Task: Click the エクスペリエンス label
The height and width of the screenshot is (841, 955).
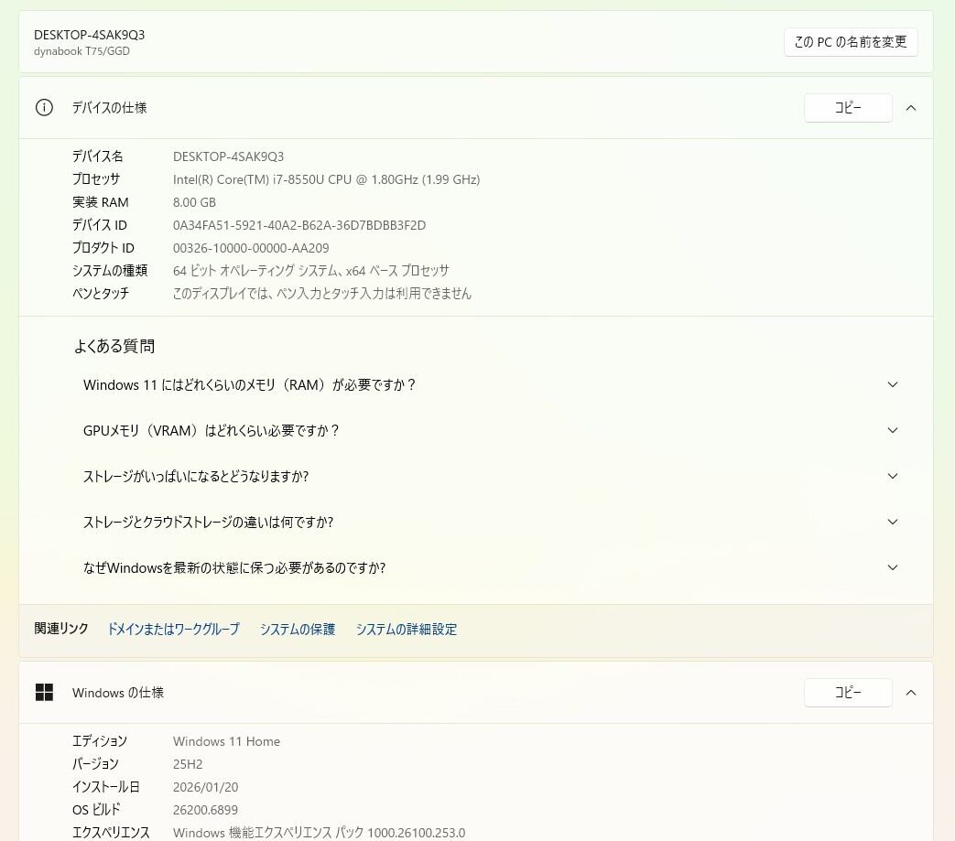Action: [x=111, y=833]
